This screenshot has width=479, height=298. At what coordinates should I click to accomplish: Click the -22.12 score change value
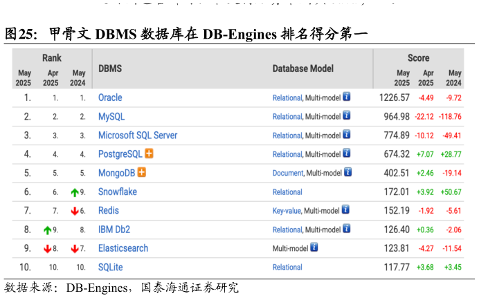pos(424,117)
